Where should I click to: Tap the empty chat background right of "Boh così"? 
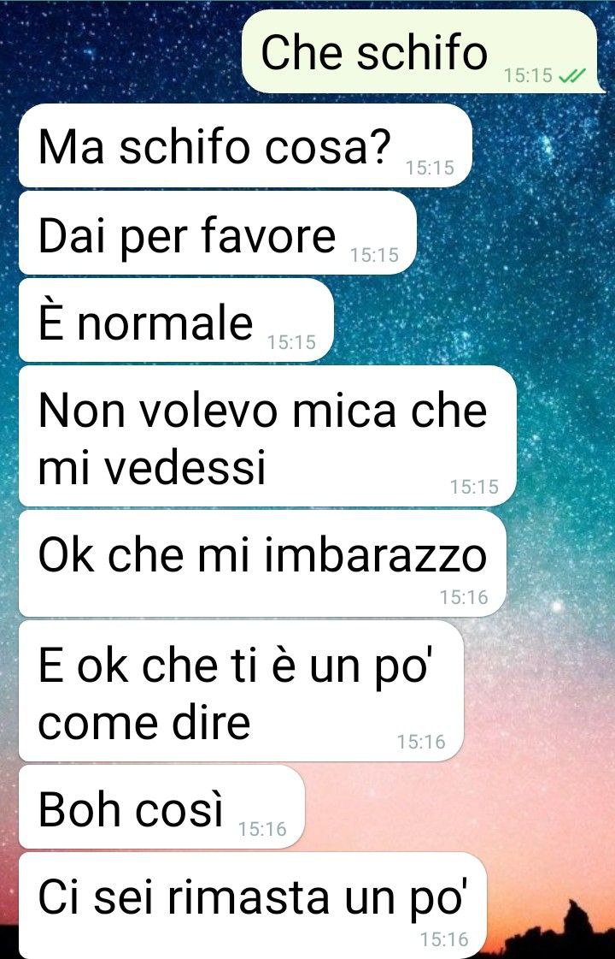458,807
